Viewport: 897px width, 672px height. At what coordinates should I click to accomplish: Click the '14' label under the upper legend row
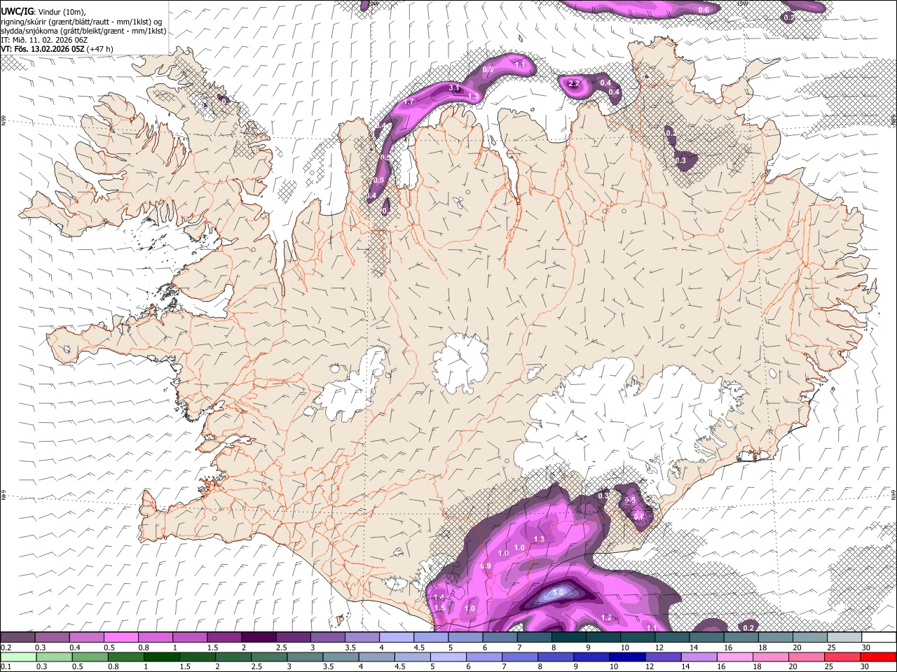pos(694,647)
